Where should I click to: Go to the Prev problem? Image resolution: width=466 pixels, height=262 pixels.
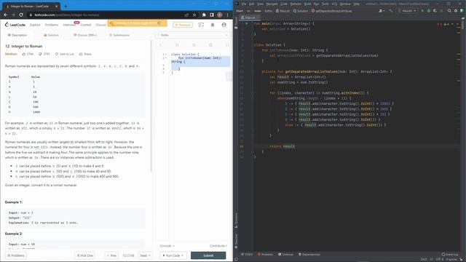click(111, 255)
